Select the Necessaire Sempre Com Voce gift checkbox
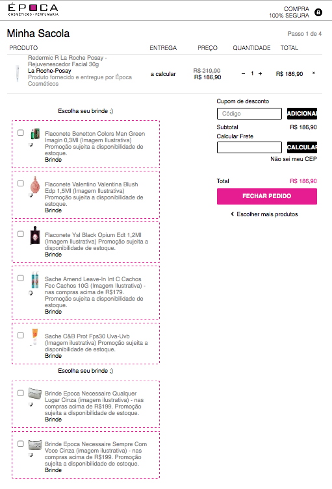This screenshot has height=489, width=332. tap(21, 444)
